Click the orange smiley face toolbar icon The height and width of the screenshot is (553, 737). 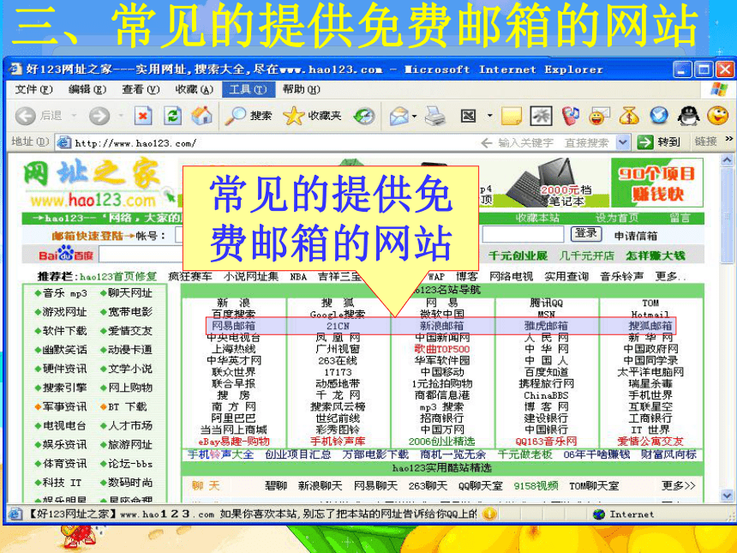pyautogui.click(x=718, y=116)
